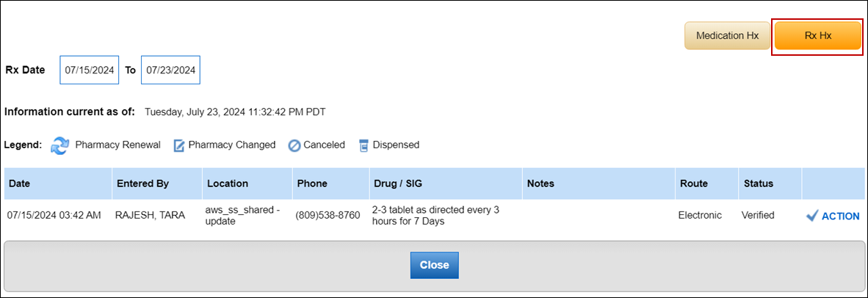Click the Location column header
The width and height of the screenshot is (868, 298).
tap(228, 183)
